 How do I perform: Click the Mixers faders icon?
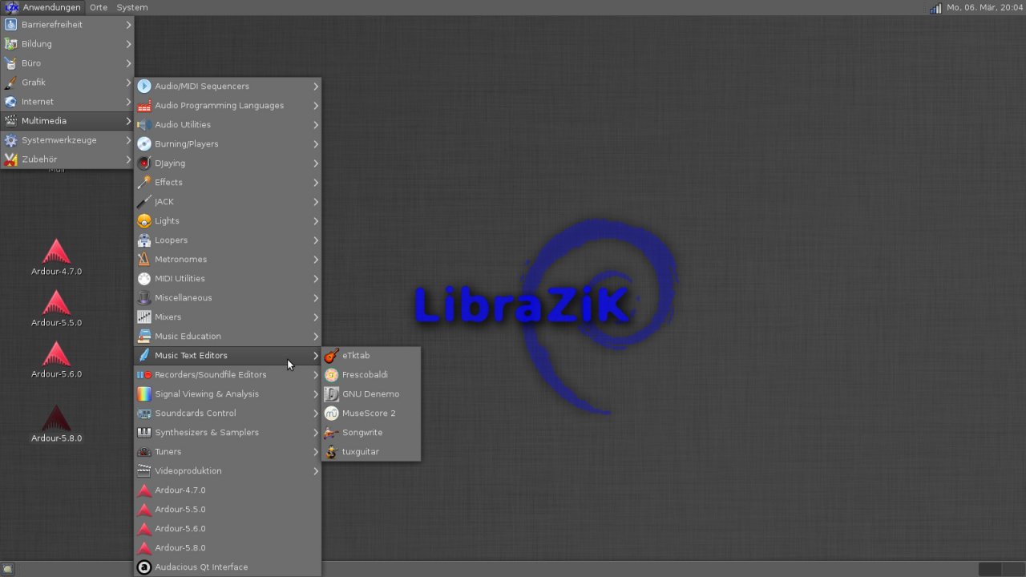click(x=144, y=317)
